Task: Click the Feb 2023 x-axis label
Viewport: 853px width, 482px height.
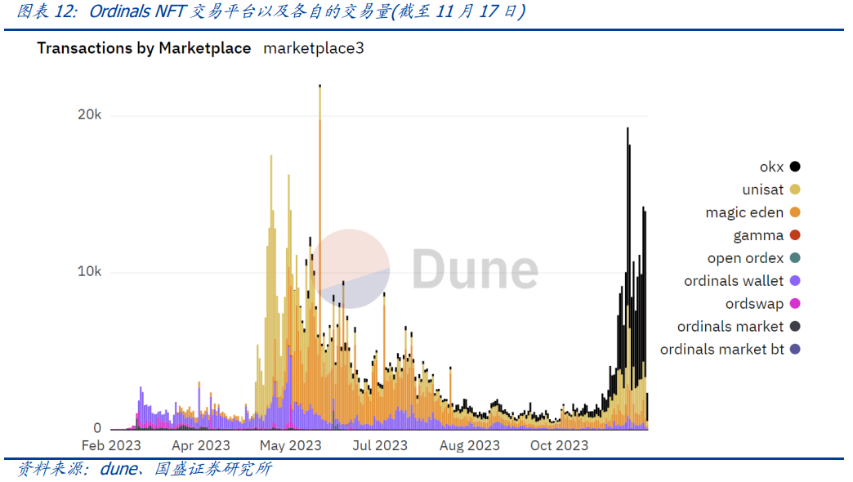Action: (111, 445)
